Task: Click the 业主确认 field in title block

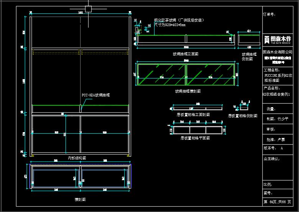Action: coord(272,158)
